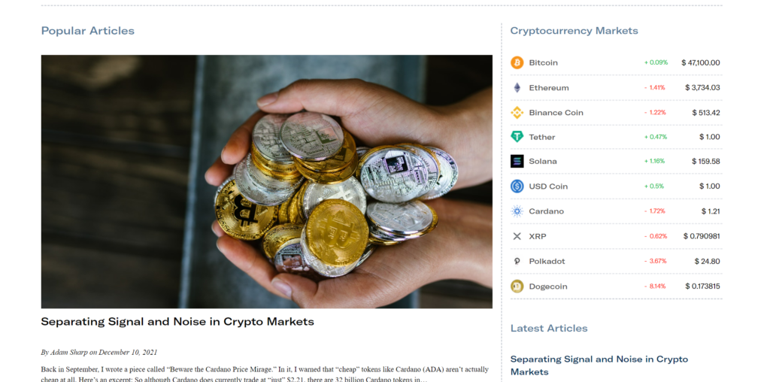
Task: Open the Latest Articles Separating Signal link
Action: coord(599,365)
